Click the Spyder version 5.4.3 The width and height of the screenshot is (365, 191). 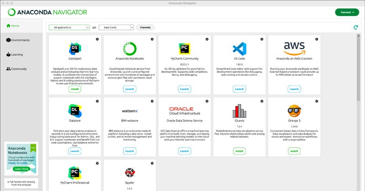coord(130,188)
